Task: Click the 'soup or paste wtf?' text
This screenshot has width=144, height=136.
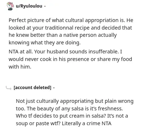Action: pyautogui.click(x=38, y=124)
